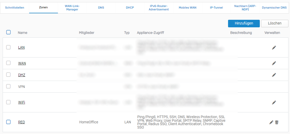
Task: Open the WAN zone link
Action: (22, 63)
